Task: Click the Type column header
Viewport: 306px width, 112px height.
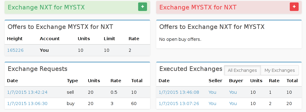Action: point(72,81)
